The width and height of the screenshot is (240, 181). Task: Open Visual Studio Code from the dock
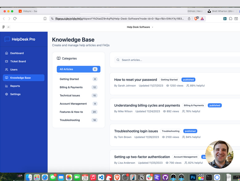coord(101,177)
